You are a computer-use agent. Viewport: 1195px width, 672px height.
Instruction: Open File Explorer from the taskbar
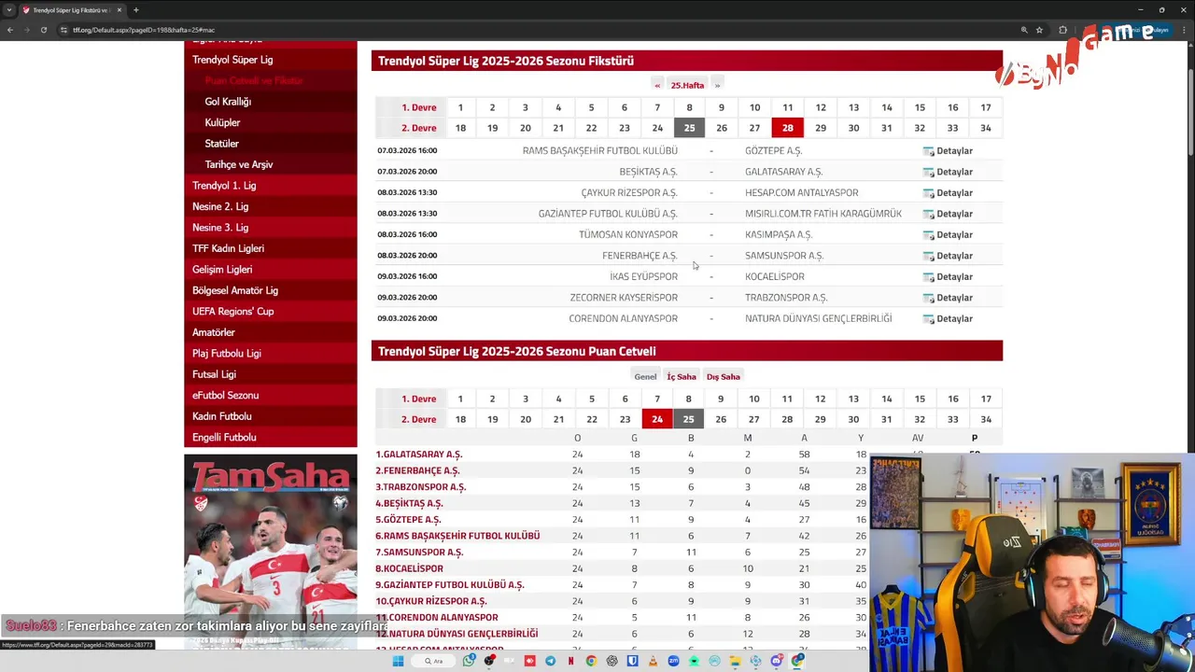(x=735, y=661)
